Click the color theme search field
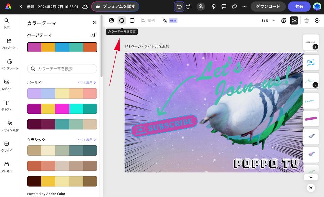324x197 pixels. [x=62, y=69]
